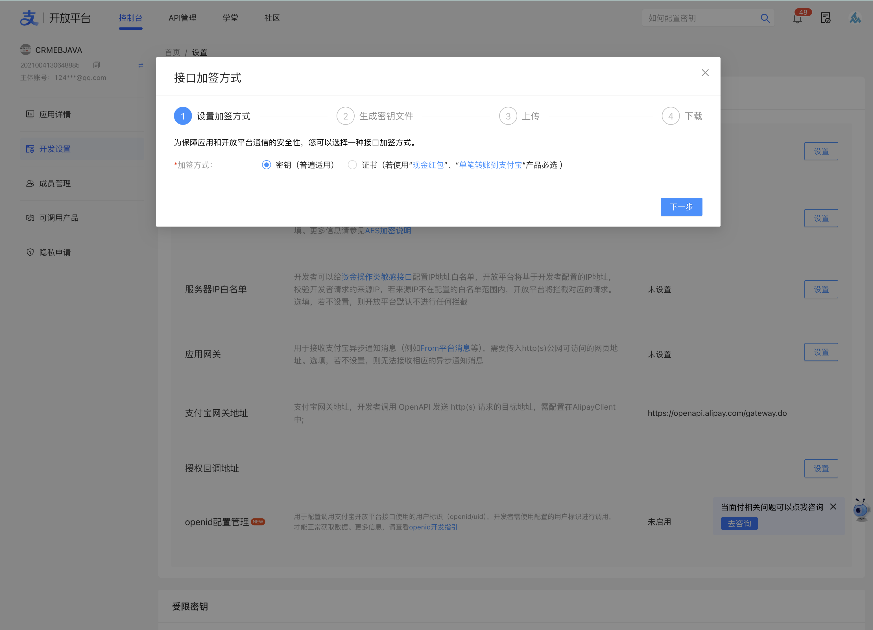
Task: Click the 下一步 button
Action: (681, 207)
